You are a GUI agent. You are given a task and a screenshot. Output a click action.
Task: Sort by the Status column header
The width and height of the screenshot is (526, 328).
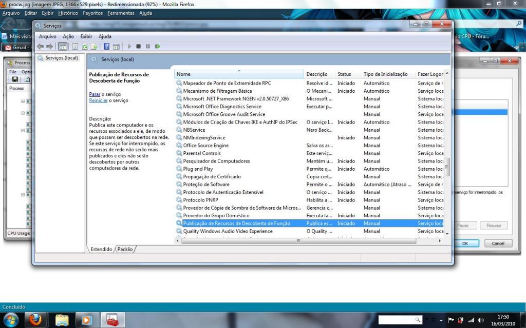(348, 74)
